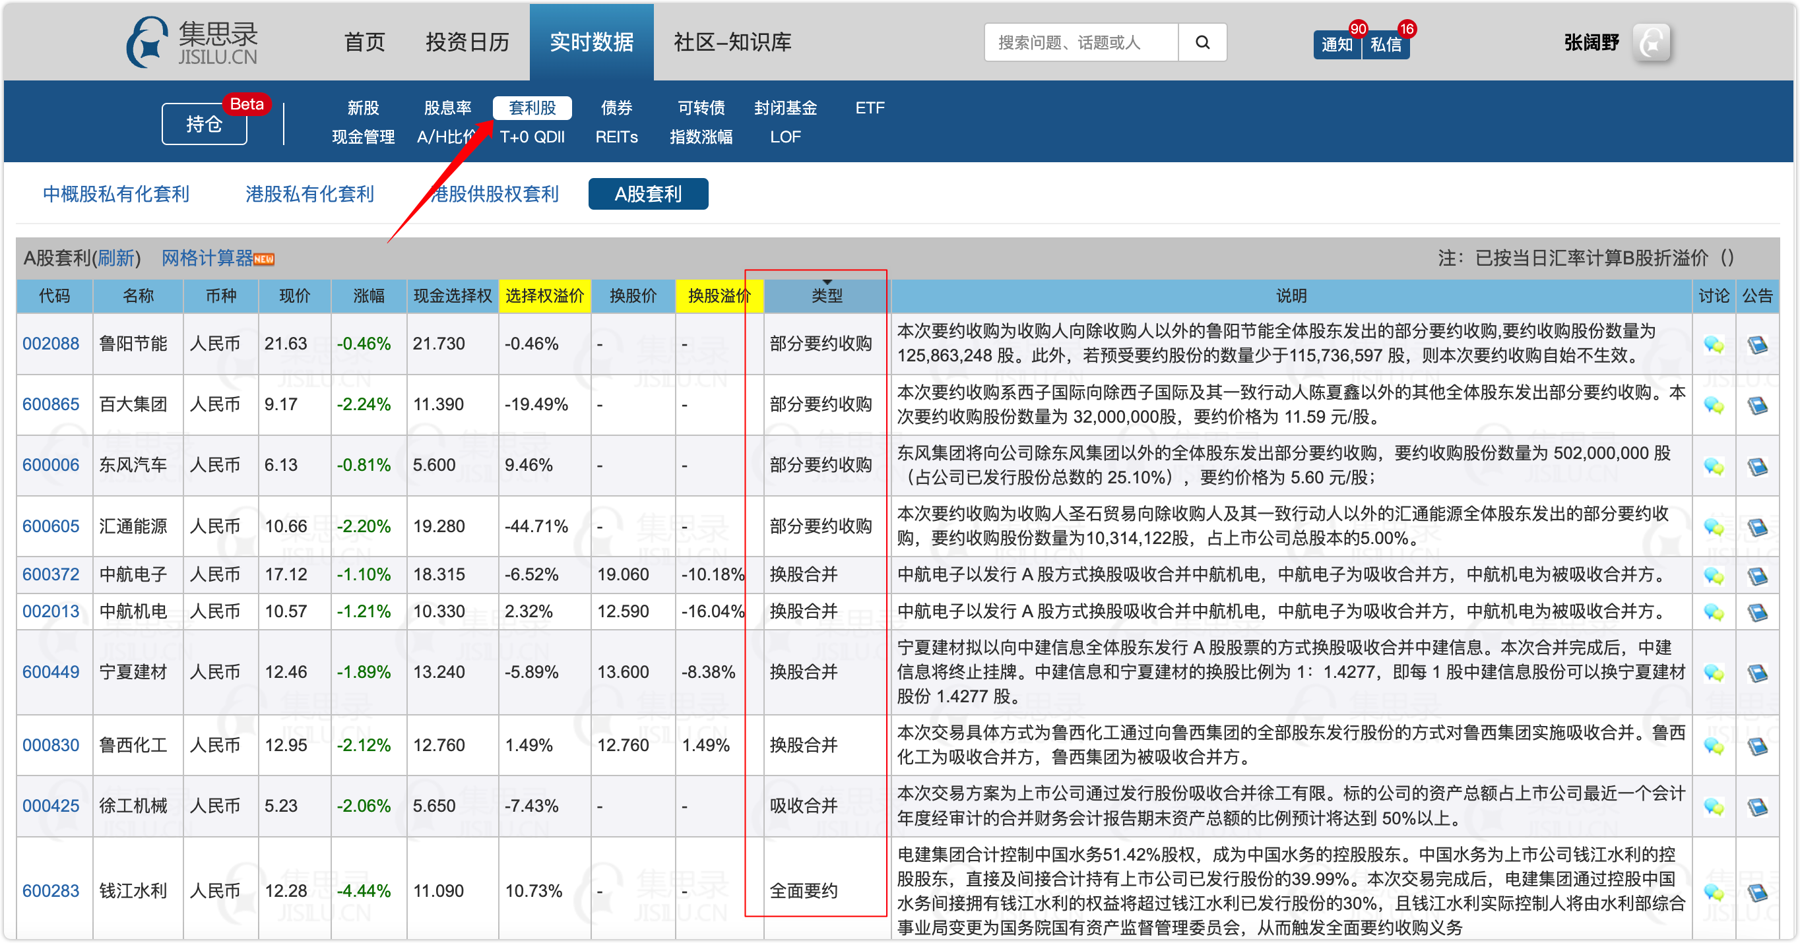Sort table by 类型 column header

coord(826,296)
